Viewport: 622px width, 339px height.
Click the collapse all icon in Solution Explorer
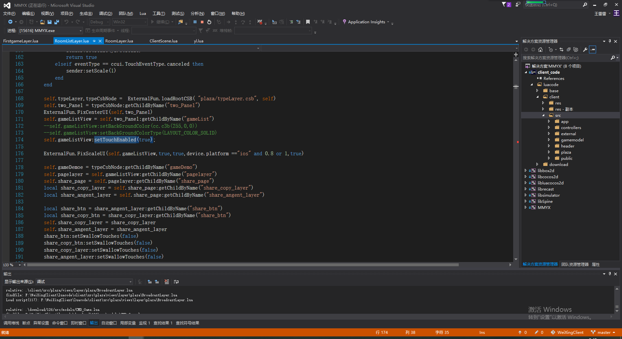pos(569,49)
